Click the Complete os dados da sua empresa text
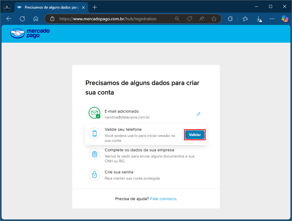 coord(139,150)
